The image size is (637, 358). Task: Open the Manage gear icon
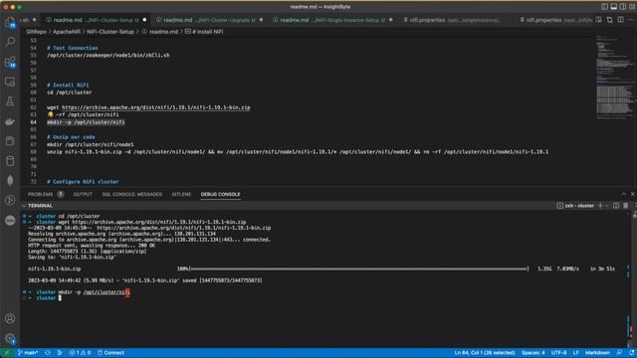(10, 338)
